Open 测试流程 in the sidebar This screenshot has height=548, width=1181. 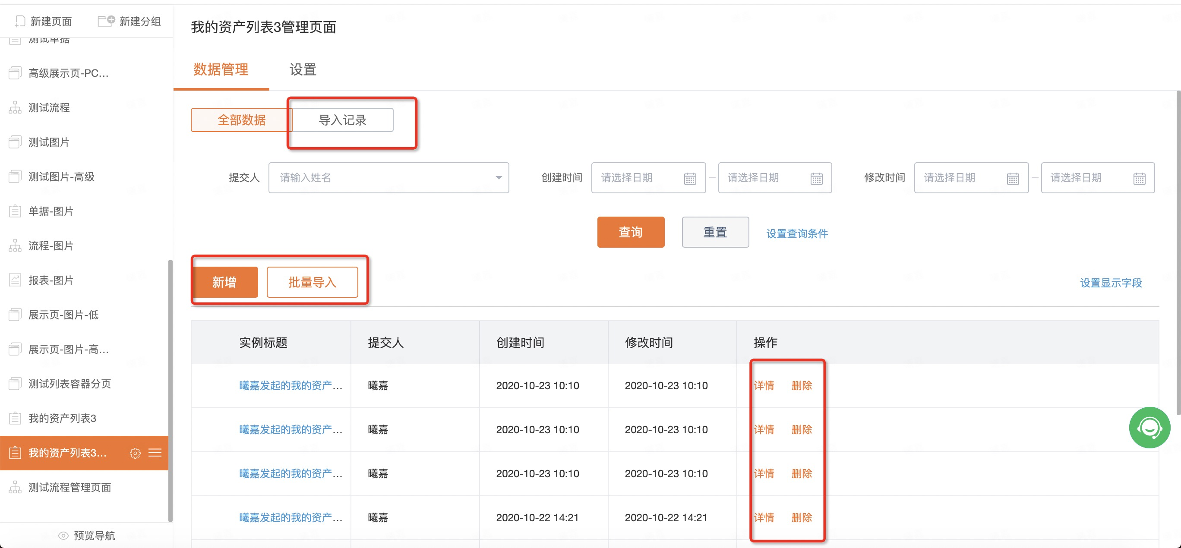49,108
